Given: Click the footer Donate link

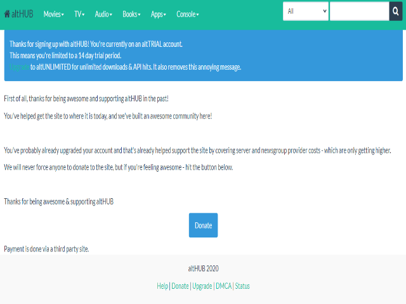Looking at the screenshot, I should pyautogui.click(x=180, y=286).
